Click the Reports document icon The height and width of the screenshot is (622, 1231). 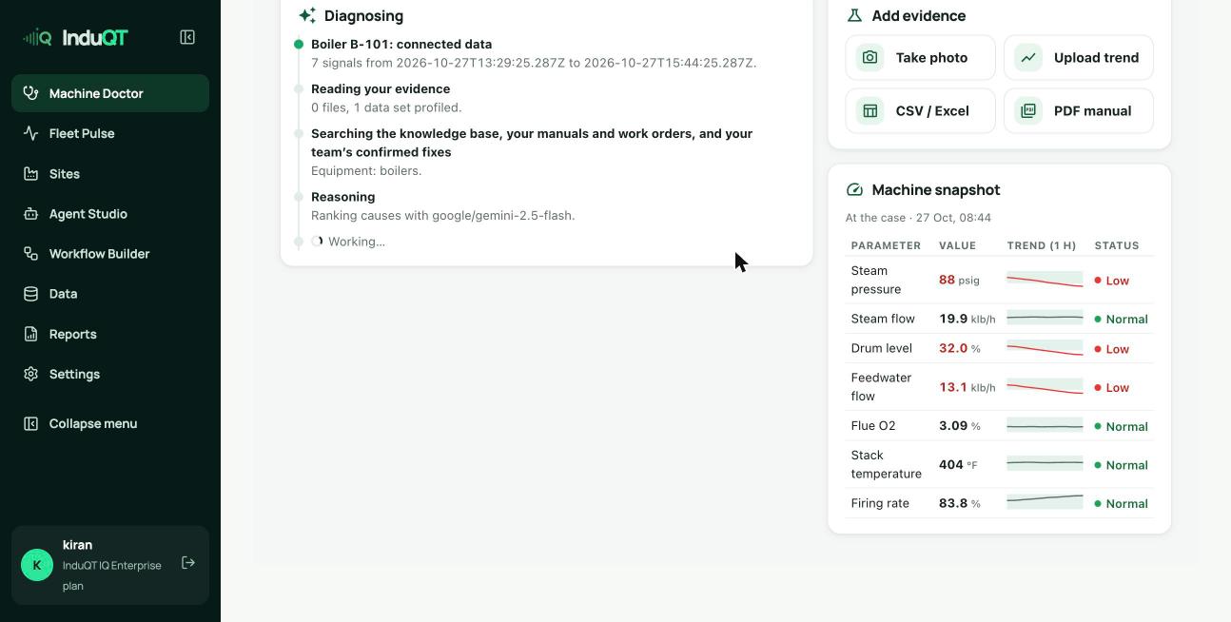point(30,334)
